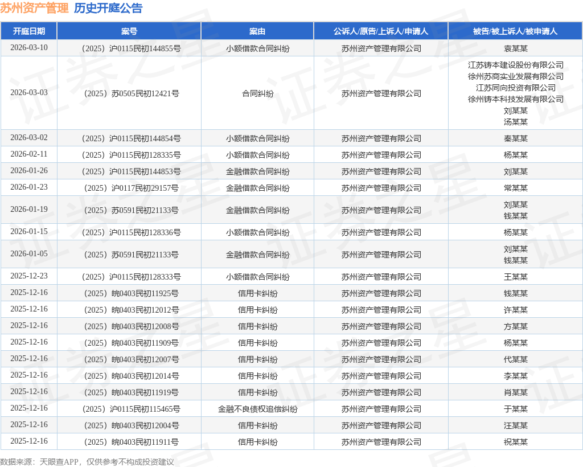Click the 历史开庭公告 heading
Screen dimensions: 583x467
point(108,8)
